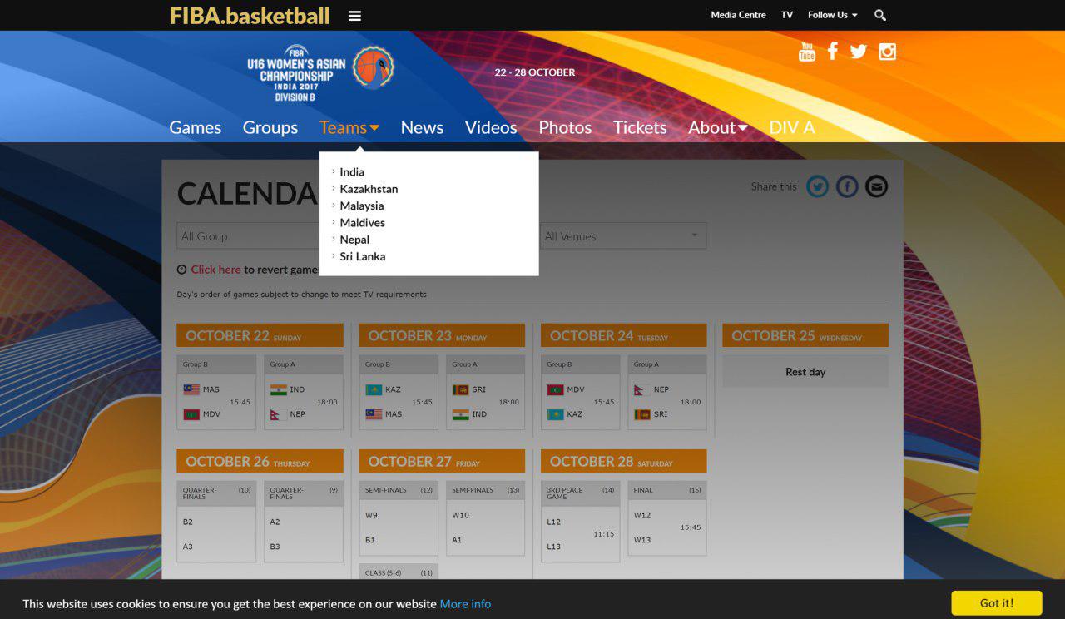1065x619 pixels.
Task: Click here to revert game times
Action: click(215, 270)
